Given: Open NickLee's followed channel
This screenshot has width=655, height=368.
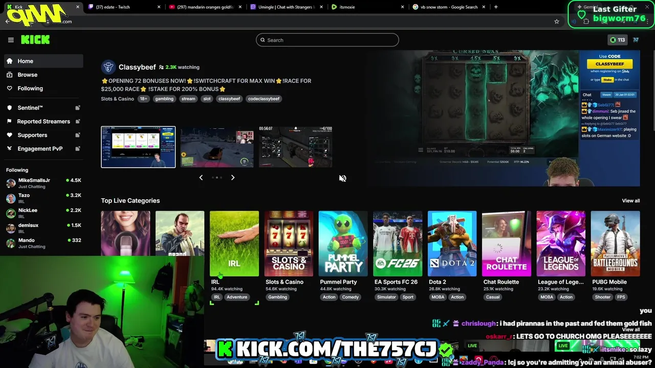Looking at the screenshot, I should click(x=43, y=213).
